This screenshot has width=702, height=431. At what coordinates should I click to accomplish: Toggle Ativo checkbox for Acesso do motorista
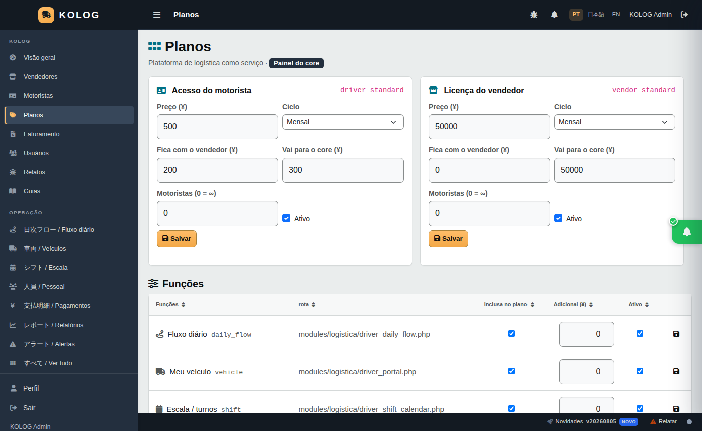(286, 218)
